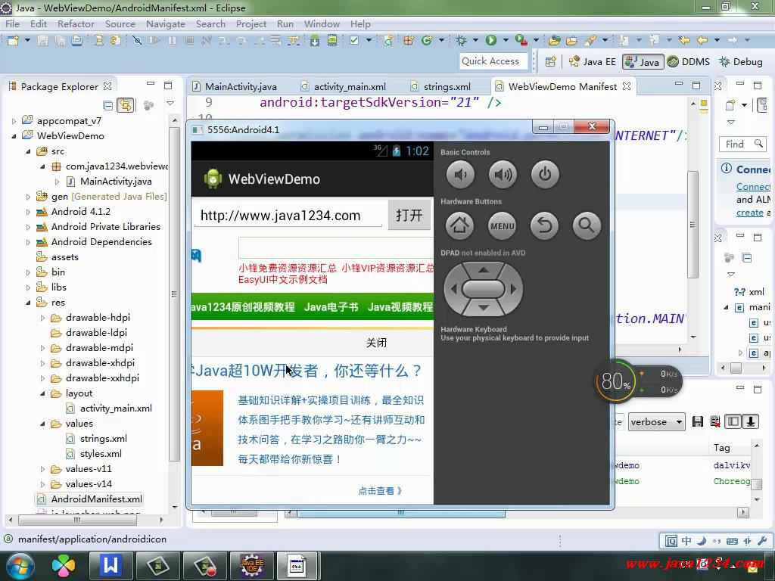Tap the emulator Search hardware button
The height and width of the screenshot is (581, 775).
coord(587,225)
